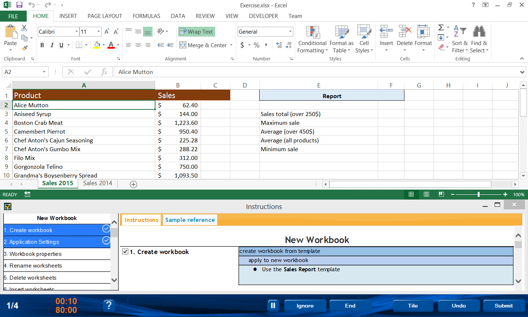The image size is (528, 317).
Task: Open the FILE tab
Action: point(13,16)
